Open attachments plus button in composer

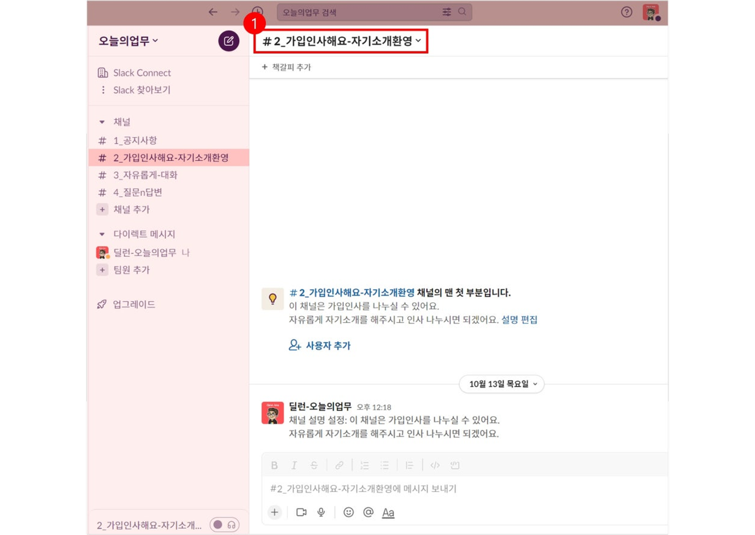tap(275, 512)
